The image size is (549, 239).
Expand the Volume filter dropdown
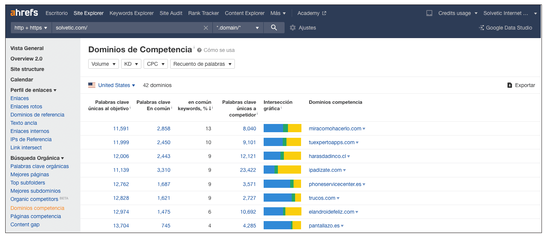click(x=103, y=64)
